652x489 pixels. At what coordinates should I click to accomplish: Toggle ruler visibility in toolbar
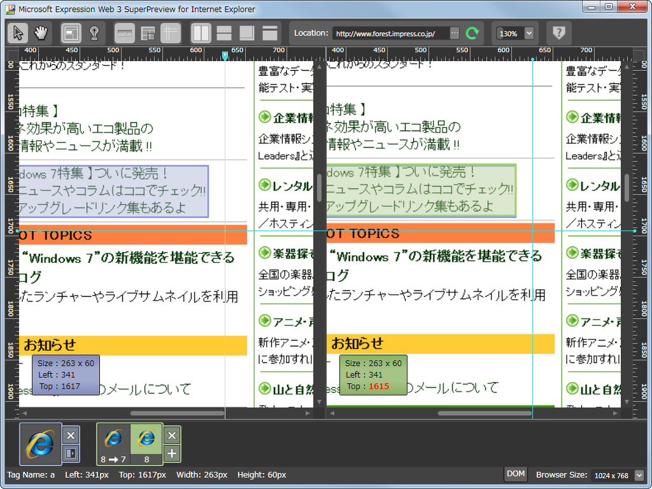point(125,33)
